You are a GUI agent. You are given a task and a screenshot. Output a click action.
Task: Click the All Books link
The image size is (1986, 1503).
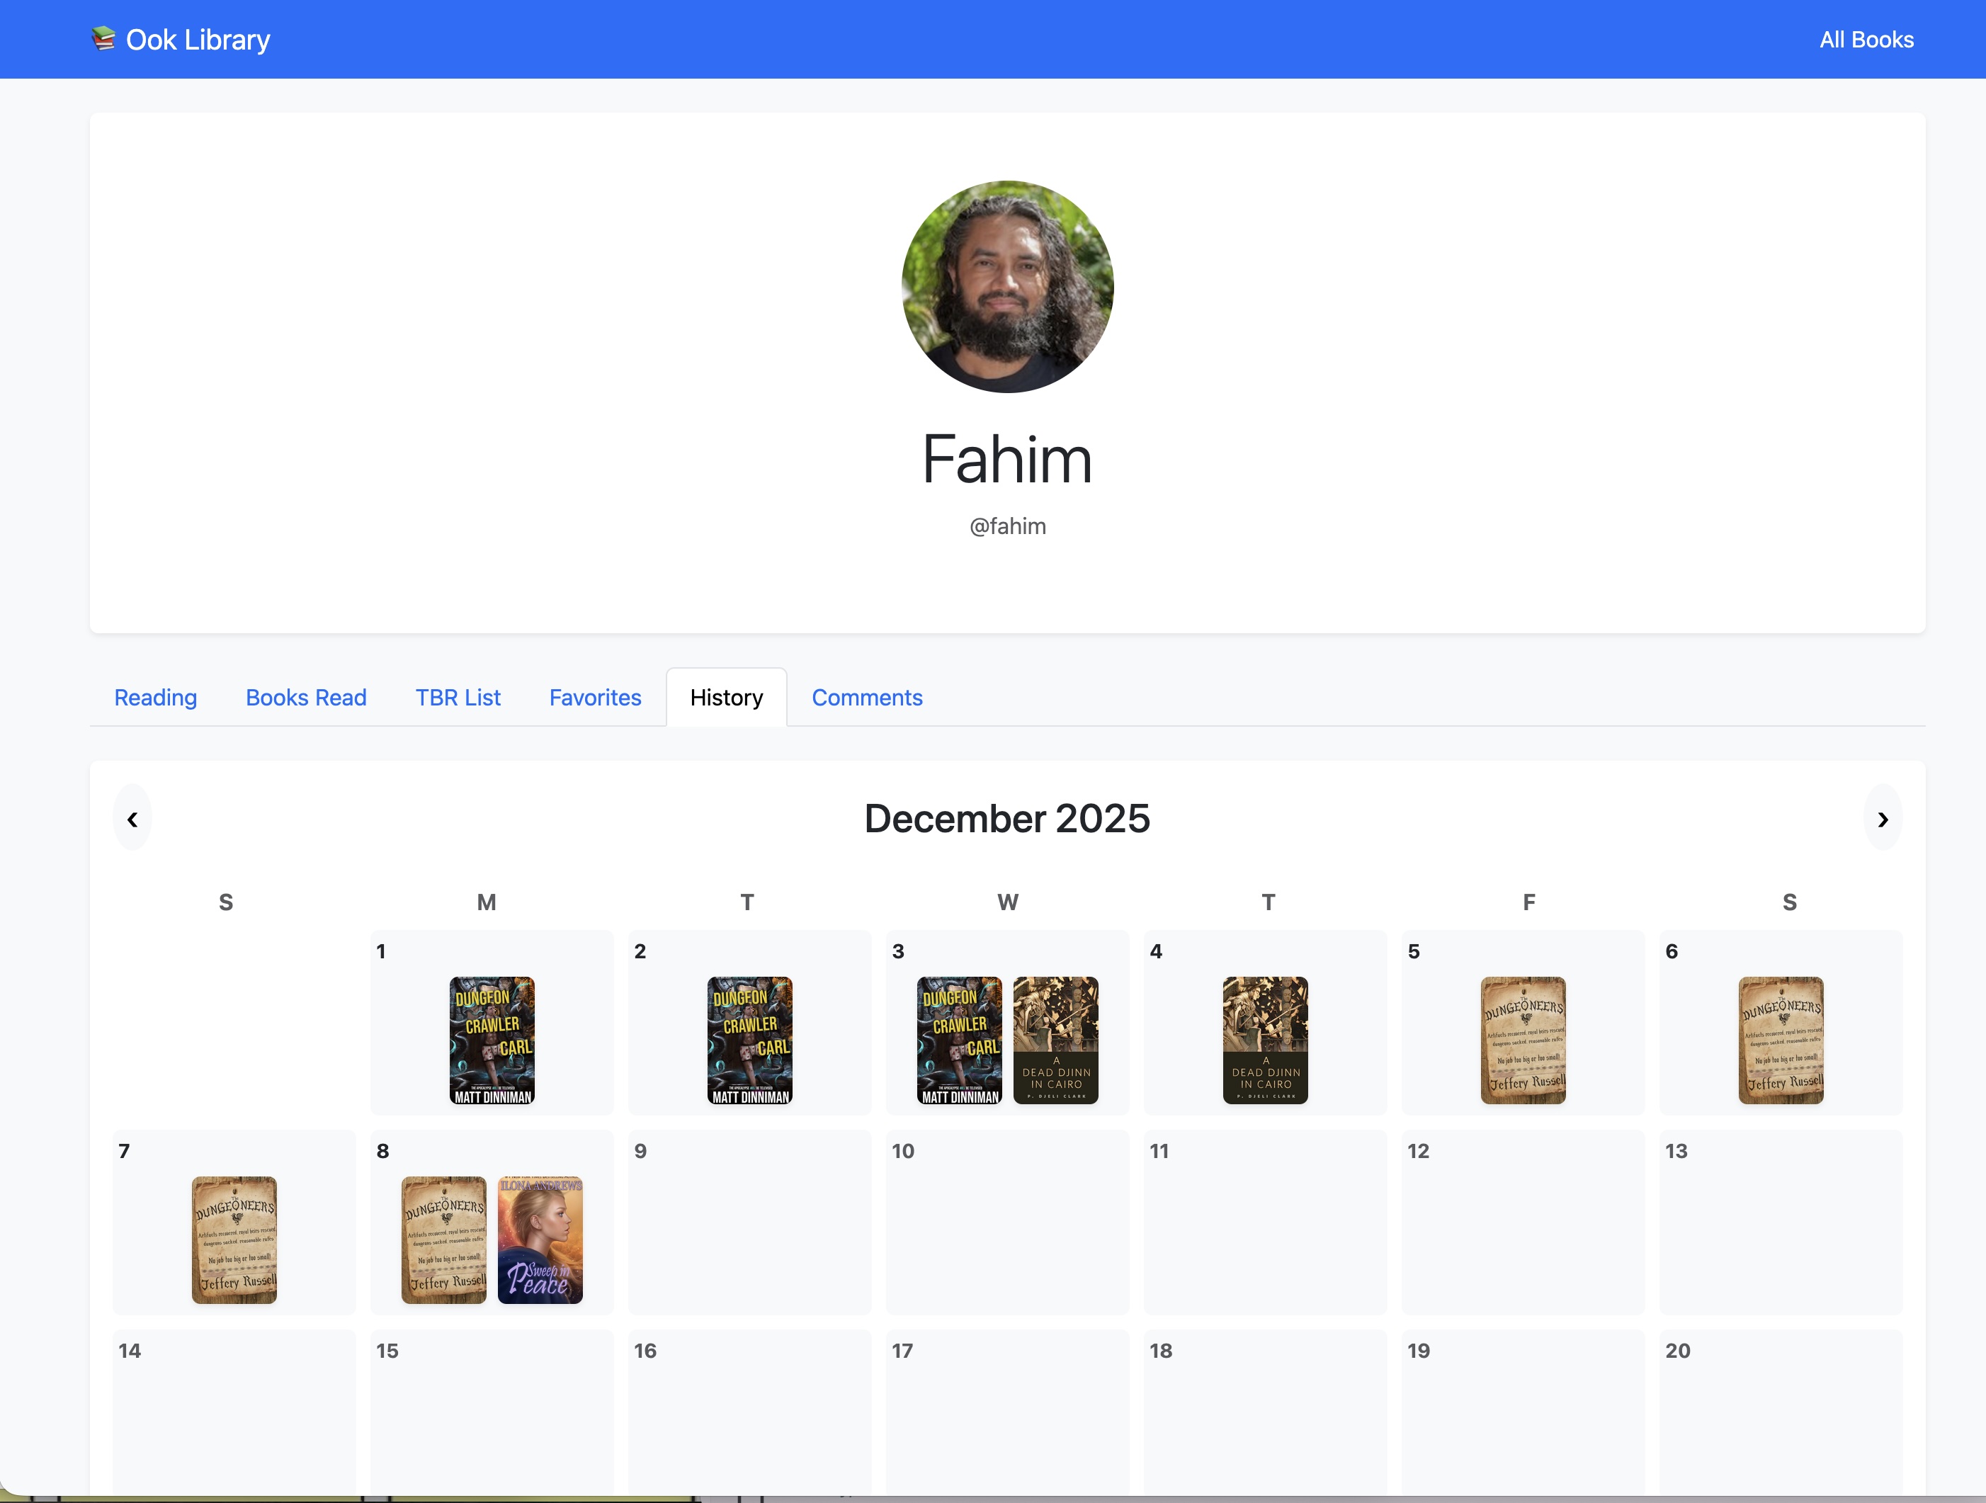click(x=1866, y=40)
